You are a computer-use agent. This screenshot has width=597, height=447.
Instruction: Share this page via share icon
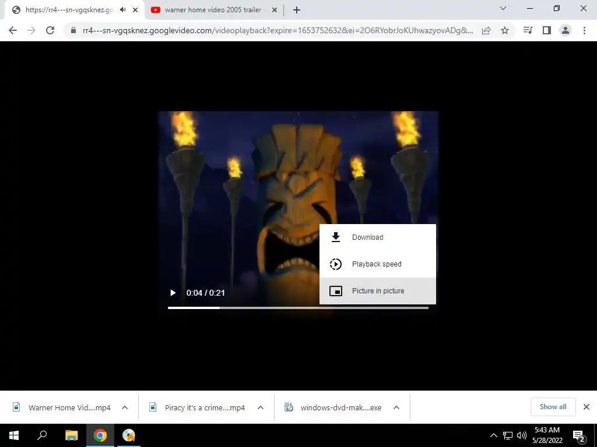point(486,30)
